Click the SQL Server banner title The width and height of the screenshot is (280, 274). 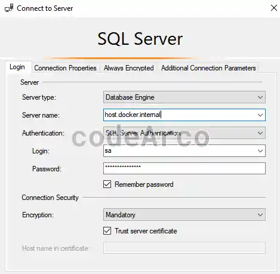(x=140, y=39)
